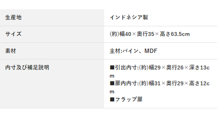Click the フラップ扉 bullet line
Image resolution: width=218 pixels, height=118 pixels.
pyautogui.click(x=126, y=99)
